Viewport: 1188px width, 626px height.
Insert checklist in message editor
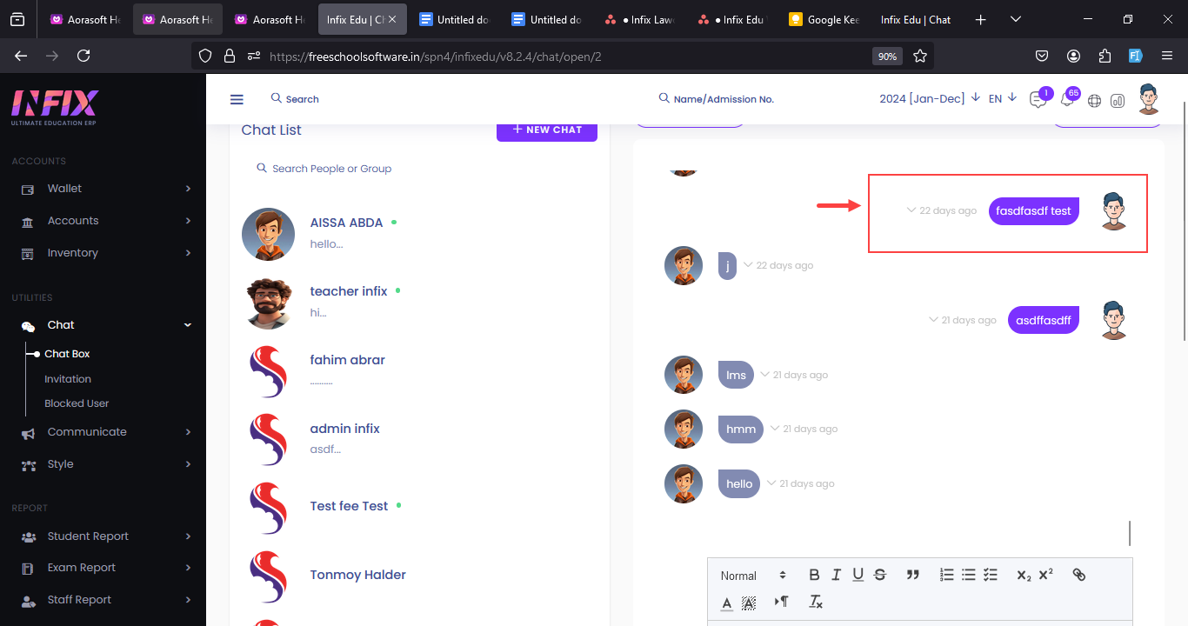[990, 575]
